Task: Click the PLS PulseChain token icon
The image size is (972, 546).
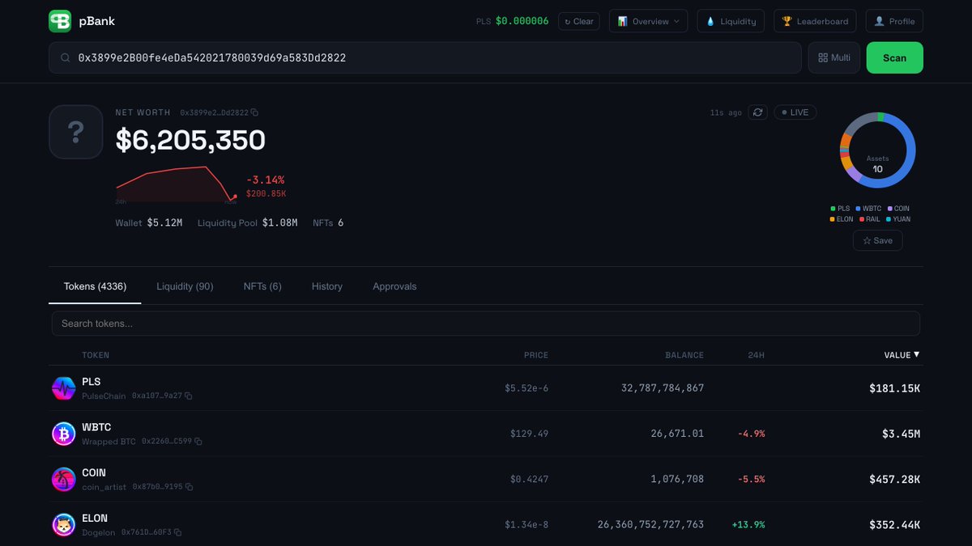Action: [x=63, y=388]
